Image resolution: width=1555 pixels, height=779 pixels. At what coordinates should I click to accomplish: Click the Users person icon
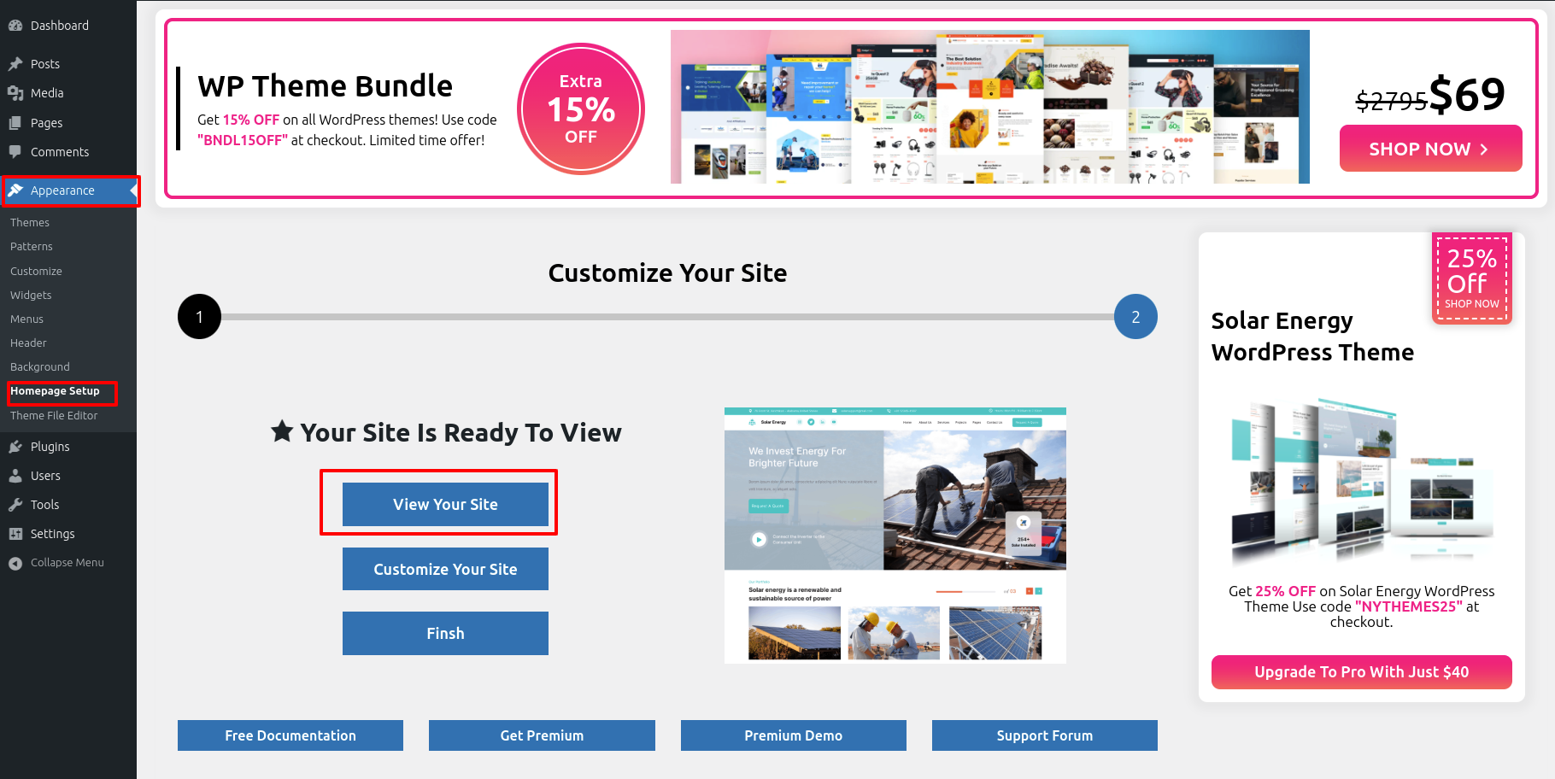(15, 476)
